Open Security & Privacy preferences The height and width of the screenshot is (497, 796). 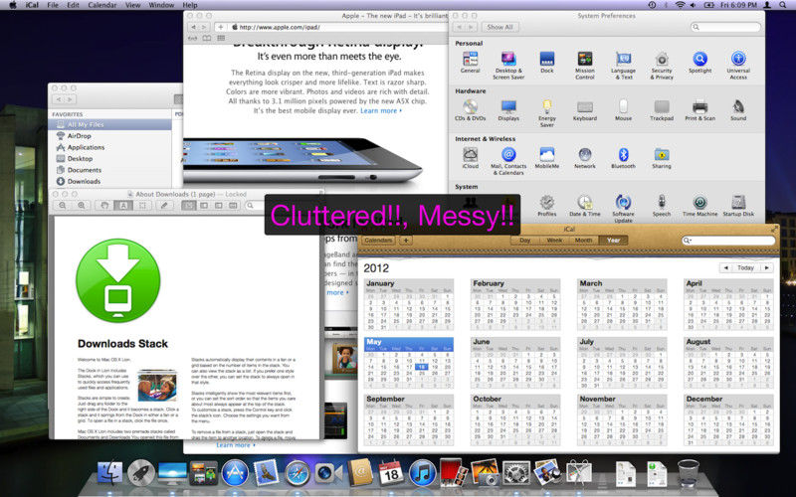point(662,66)
